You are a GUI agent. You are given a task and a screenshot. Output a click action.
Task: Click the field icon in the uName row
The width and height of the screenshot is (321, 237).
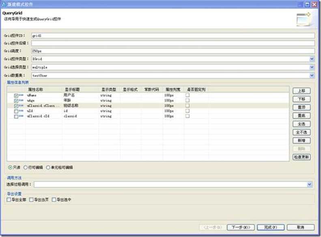click(x=21, y=95)
